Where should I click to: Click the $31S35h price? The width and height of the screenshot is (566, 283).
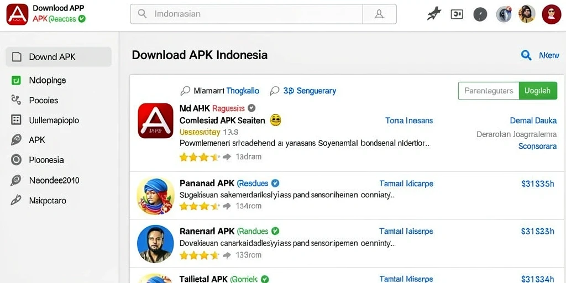tap(537, 184)
